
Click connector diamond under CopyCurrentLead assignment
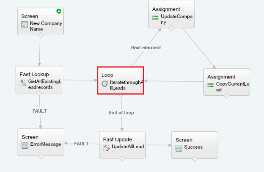(227, 96)
